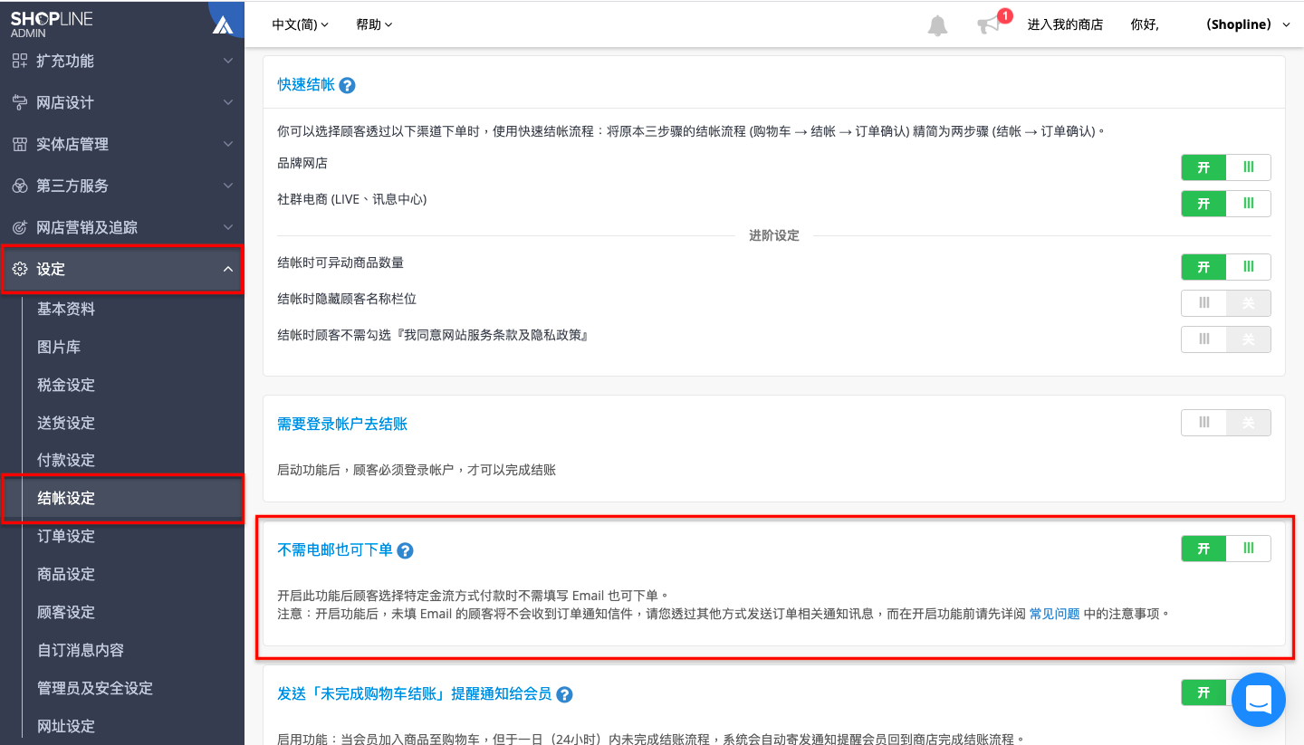Image resolution: width=1304 pixels, height=745 pixels.
Task: Click help icon beside 发送「未完成购物车结账」
Action: click(564, 694)
